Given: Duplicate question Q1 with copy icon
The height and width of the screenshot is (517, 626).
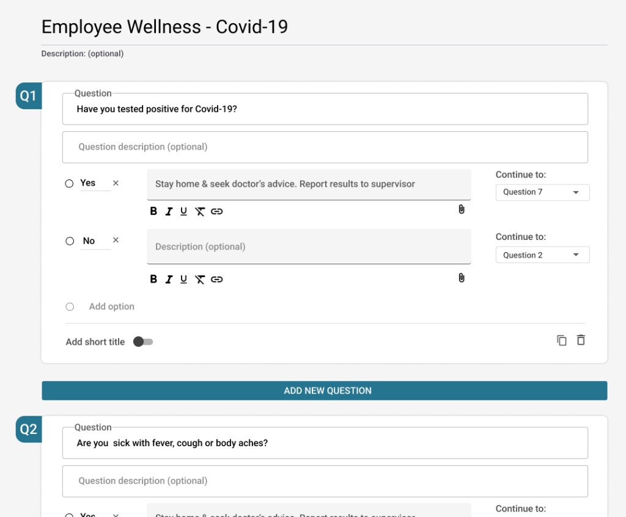Looking at the screenshot, I should (x=562, y=341).
